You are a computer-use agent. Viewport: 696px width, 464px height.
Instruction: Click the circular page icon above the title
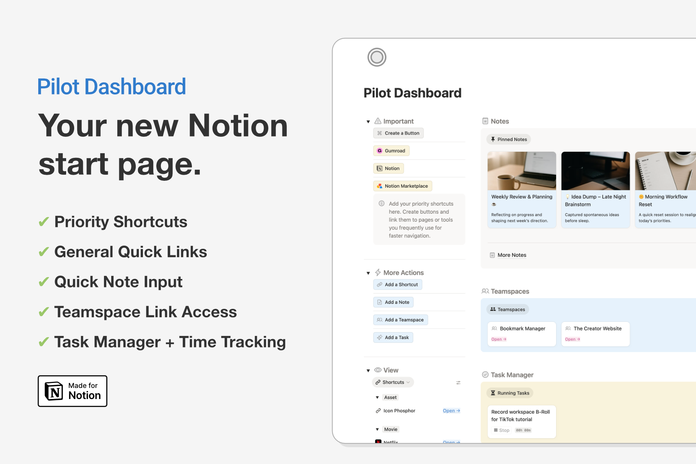[376, 57]
